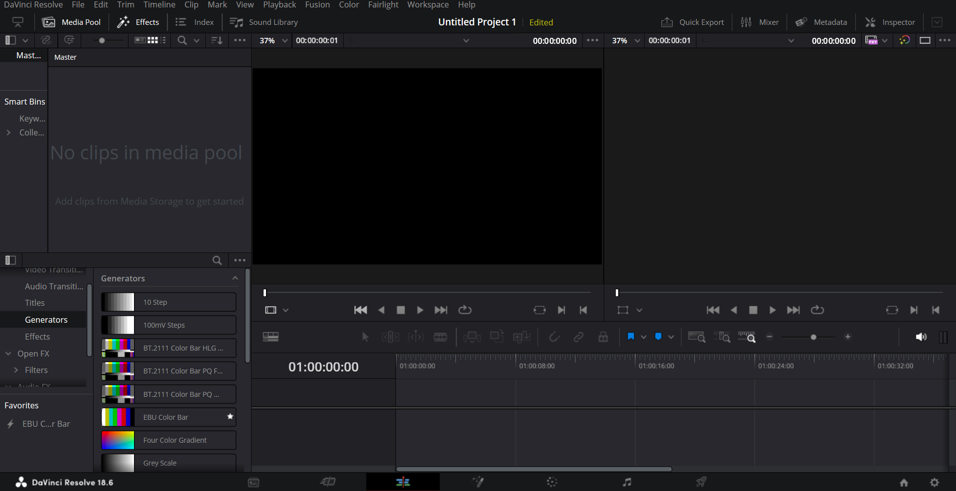Click the Insert Clip icon
Viewport: 956px width, 491px height.
click(x=472, y=337)
